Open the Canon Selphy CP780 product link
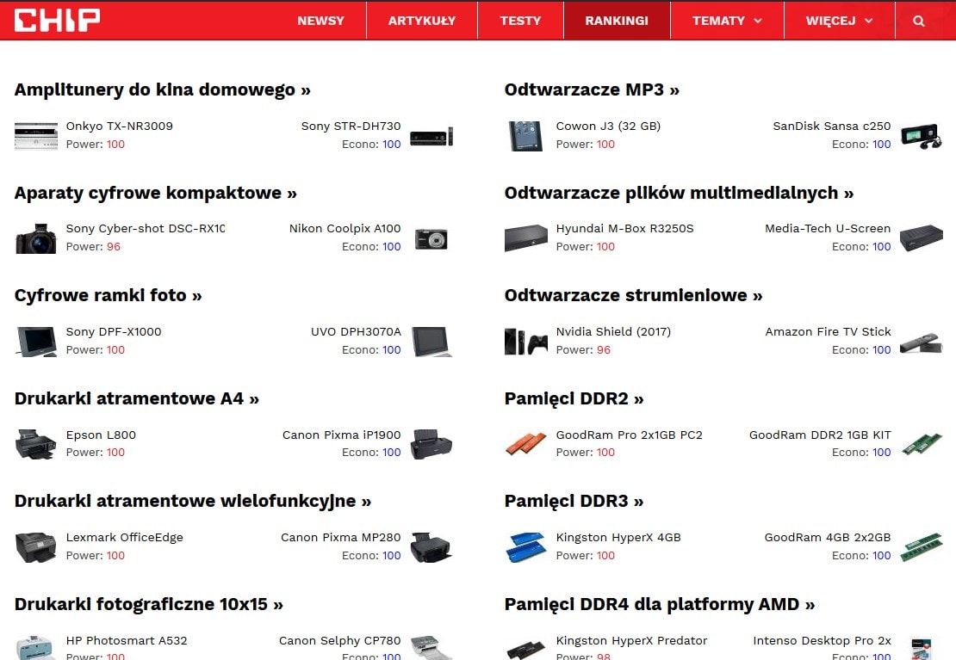Image resolution: width=956 pixels, height=660 pixels. coord(339,641)
